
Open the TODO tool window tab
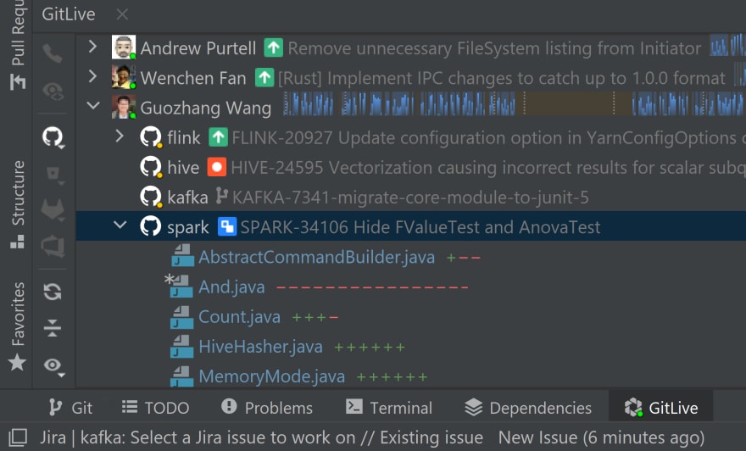[x=156, y=408]
